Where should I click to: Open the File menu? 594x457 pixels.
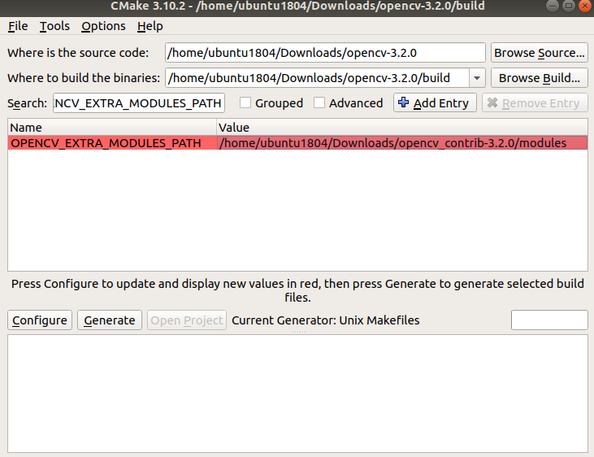coord(18,26)
